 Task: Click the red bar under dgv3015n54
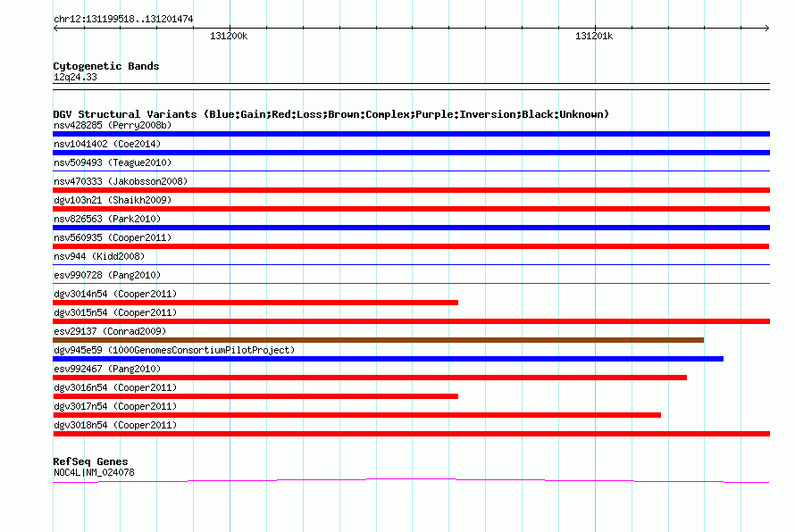click(x=411, y=321)
